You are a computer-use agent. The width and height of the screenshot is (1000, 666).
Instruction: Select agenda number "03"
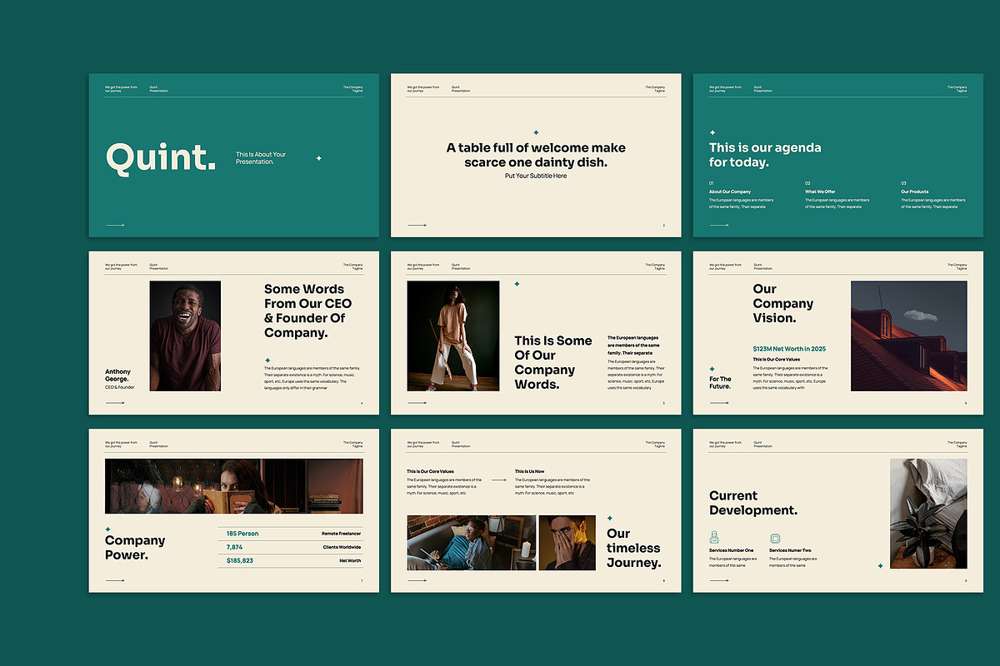point(903,183)
